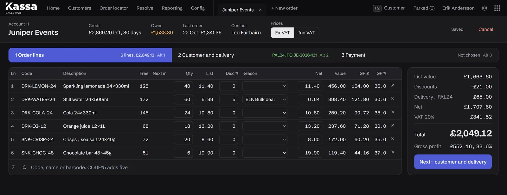The height and width of the screenshot is (195, 507).
Task: Edit quantity 18 for Orange juice
Action: (183, 126)
